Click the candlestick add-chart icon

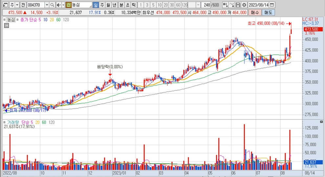225,5
